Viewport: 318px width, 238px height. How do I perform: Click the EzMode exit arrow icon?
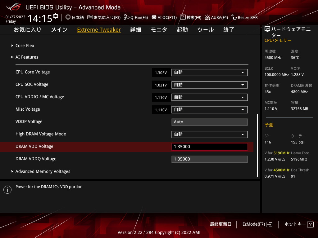point(269,224)
